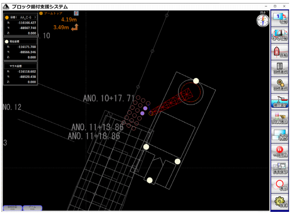Toggle the 一時停止 pause button
Viewport: 291px width, 213px height.
click(x=280, y=152)
